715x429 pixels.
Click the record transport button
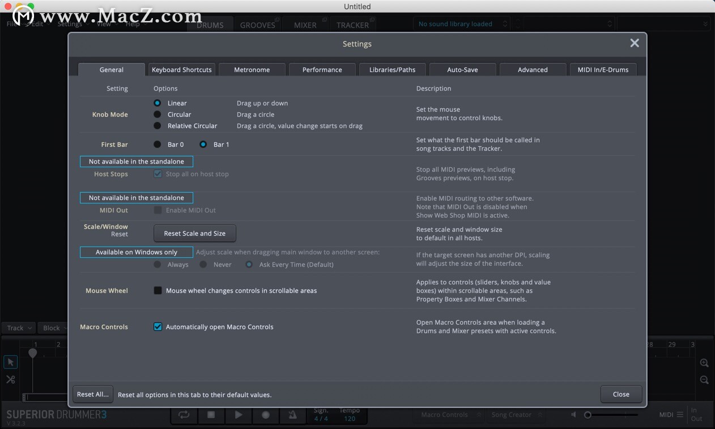pos(266,415)
